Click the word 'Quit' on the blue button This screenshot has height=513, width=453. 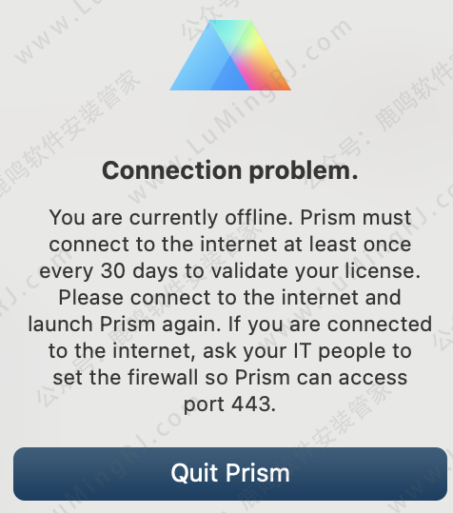pos(194,473)
